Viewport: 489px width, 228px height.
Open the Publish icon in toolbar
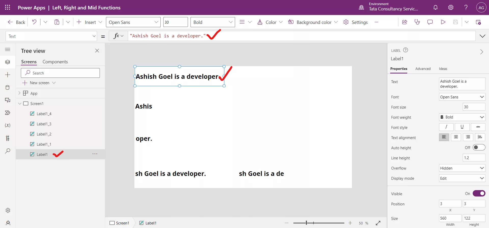point(478,22)
